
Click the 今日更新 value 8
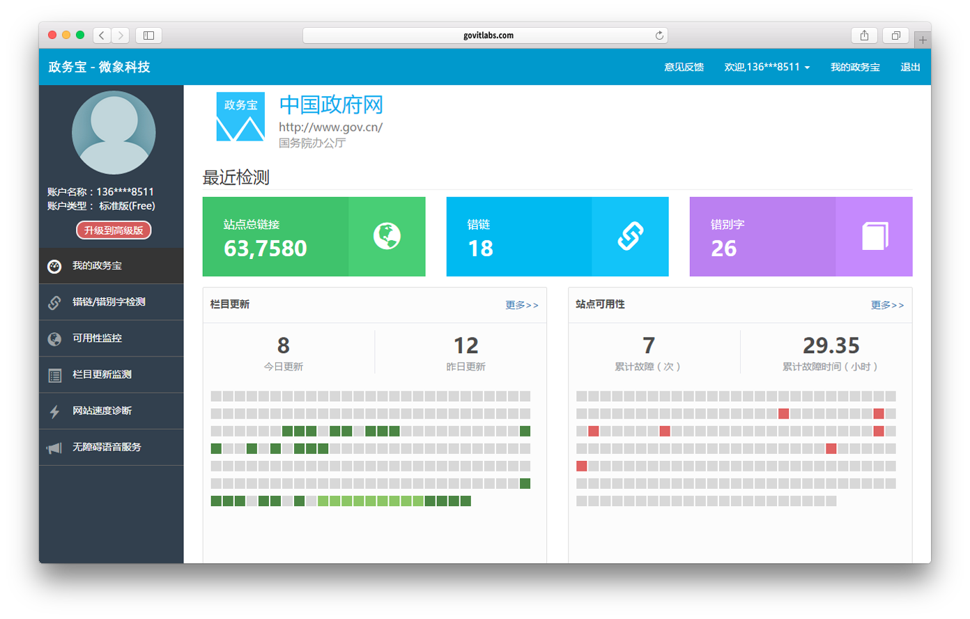[283, 345]
